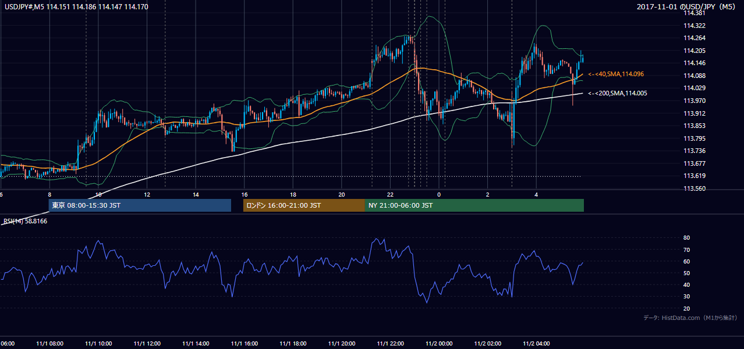744x349 pixels.
Task: Click RSI scale value 50
Action: coord(686,273)
